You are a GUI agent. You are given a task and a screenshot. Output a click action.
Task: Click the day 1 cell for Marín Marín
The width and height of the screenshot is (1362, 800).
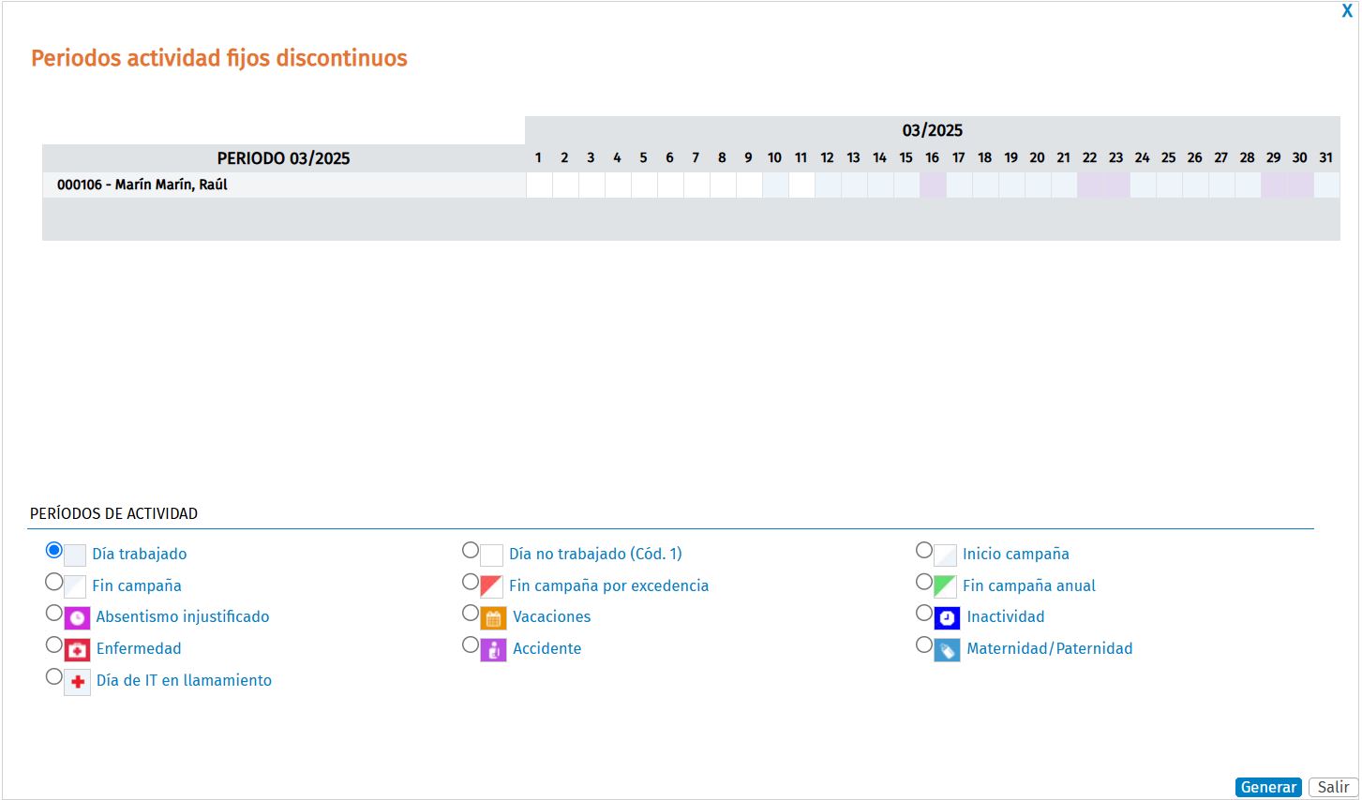(539, 185)
